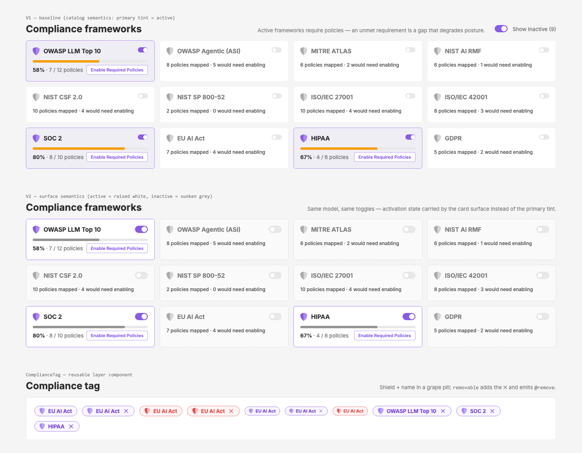Click SOC 2 shield icon in V1 baseline

coord(36,138)
